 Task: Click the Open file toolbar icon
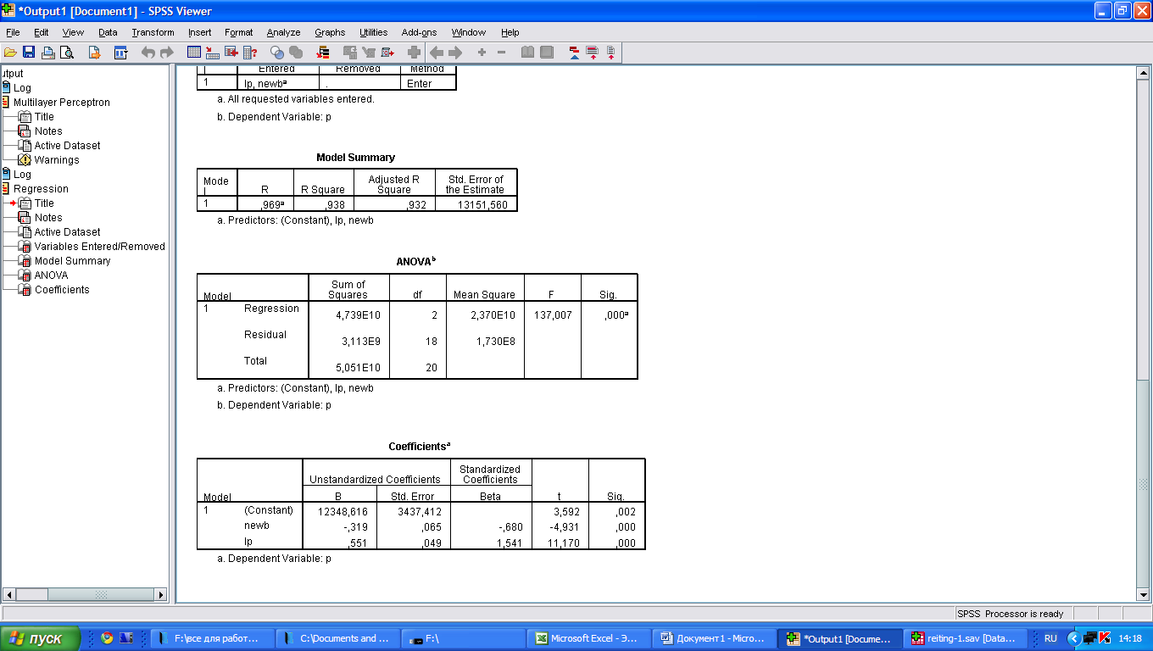10,53
